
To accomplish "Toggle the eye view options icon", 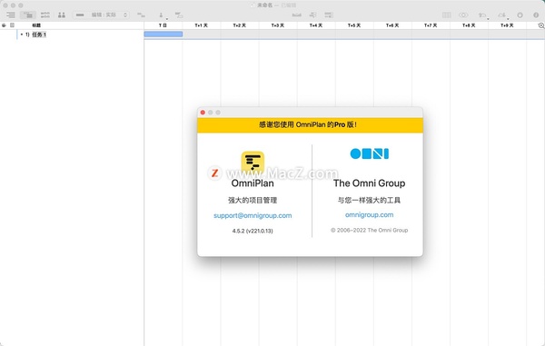I will point(463,15).
